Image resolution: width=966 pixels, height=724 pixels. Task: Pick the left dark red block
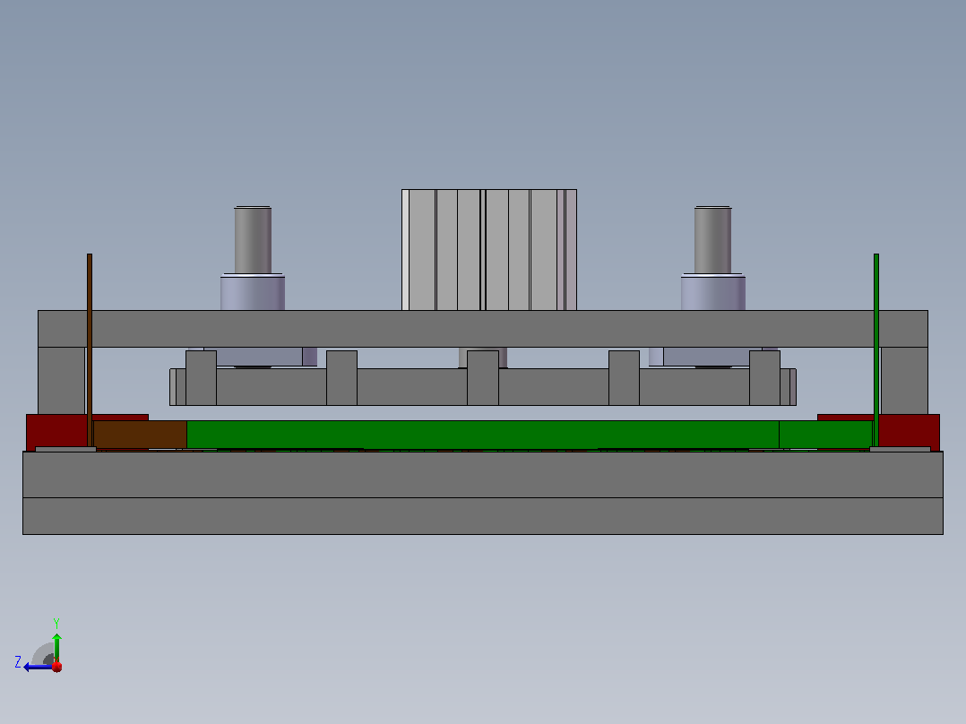(56, 431)
